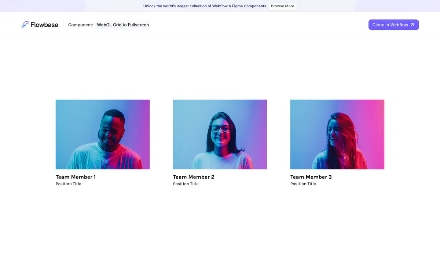Click the Team Member 2 name
The height and width of the screenshot is (275, 440).
194,177
